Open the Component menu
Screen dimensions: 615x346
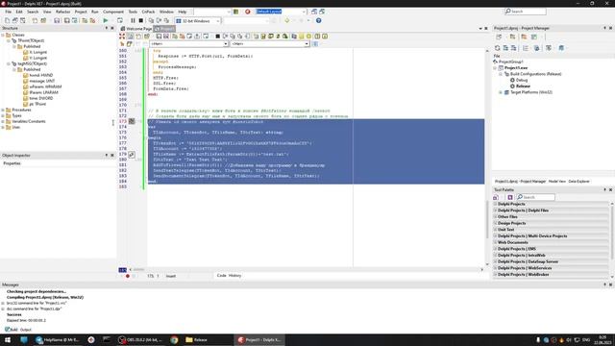click(113, 12)
